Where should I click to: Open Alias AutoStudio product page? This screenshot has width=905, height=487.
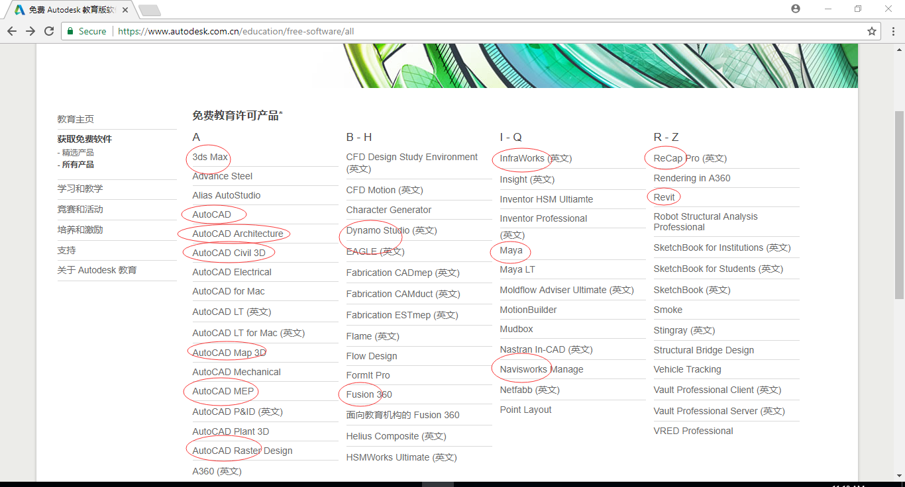pyautogui.click(x=227, y=195)
